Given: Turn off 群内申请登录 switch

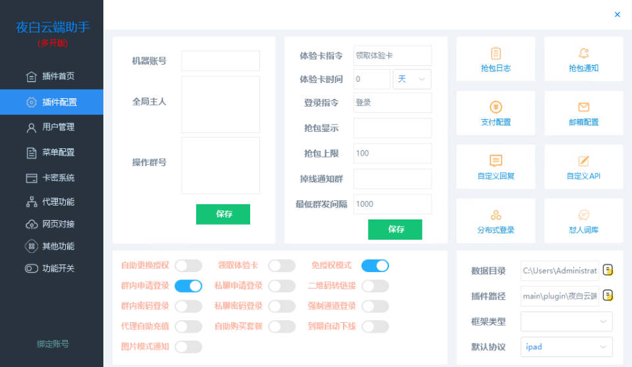Looking at the screenshot, I should [x=188, y=286].
